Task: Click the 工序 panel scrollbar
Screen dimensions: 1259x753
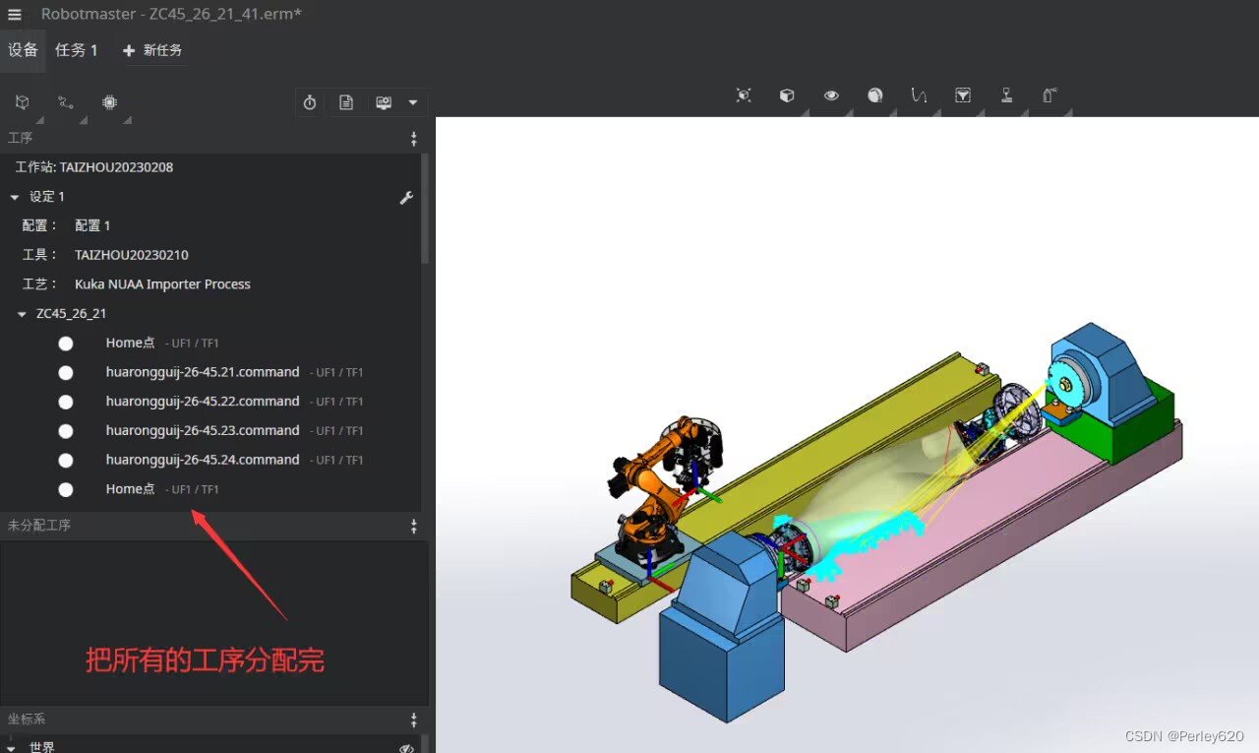Action: click(x=425, y=208)
